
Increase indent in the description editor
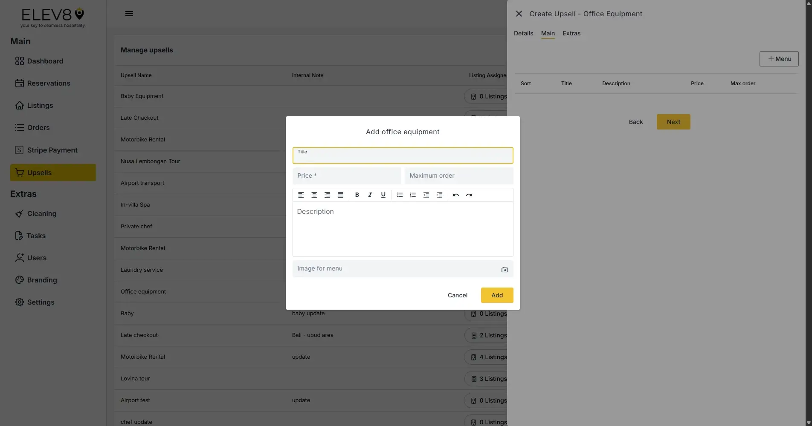(x=439, y=195)
